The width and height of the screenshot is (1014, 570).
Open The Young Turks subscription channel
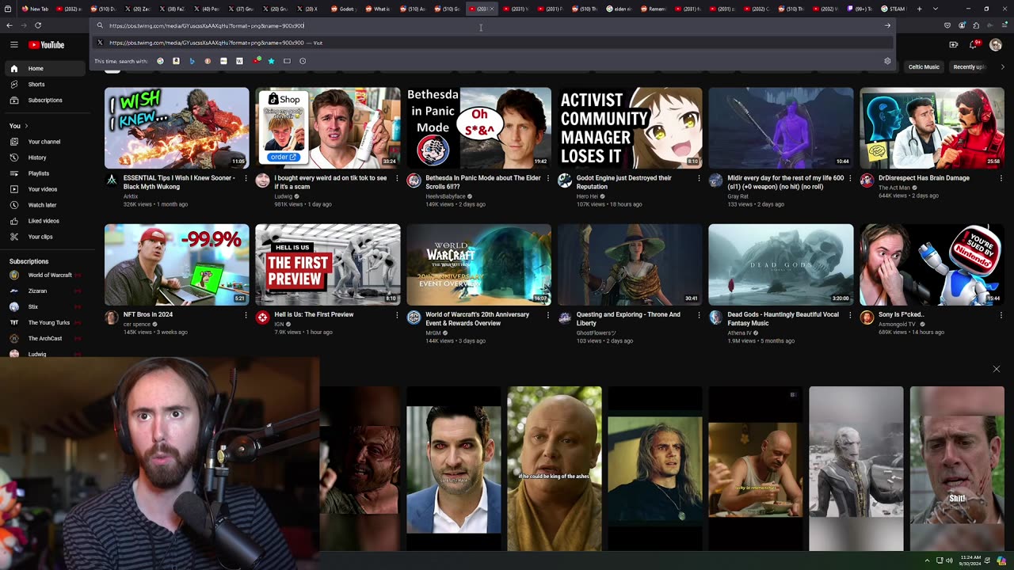click(44, 322)
